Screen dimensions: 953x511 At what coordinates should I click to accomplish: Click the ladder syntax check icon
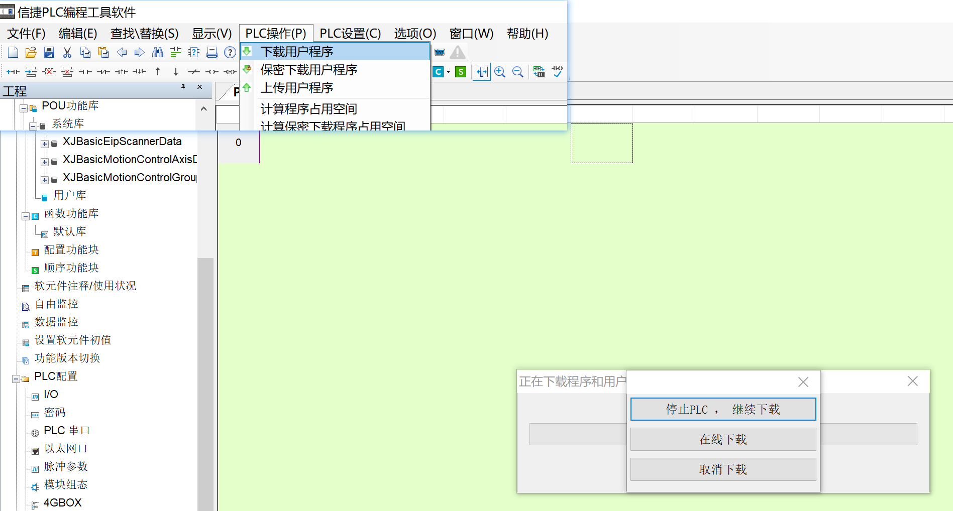tap(557, 72)
